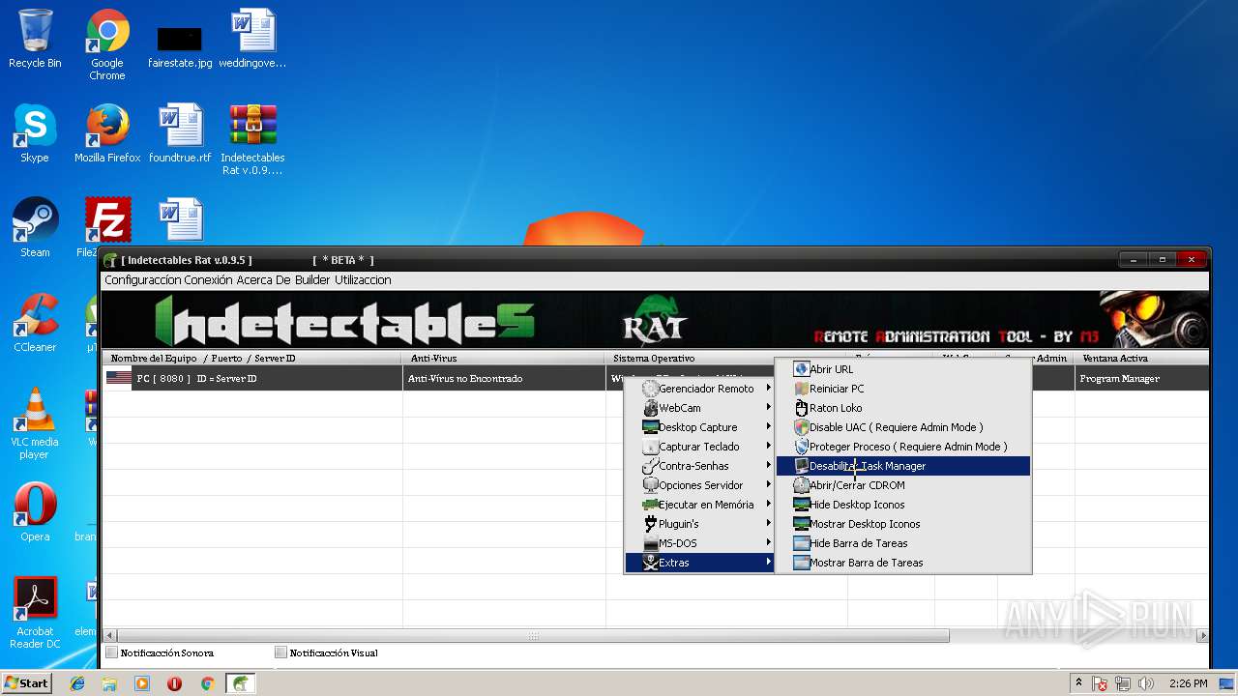Select the foundtrue.rtf document icon
The height and width of the screenshot is (696, 1238).
coord(180,133)
